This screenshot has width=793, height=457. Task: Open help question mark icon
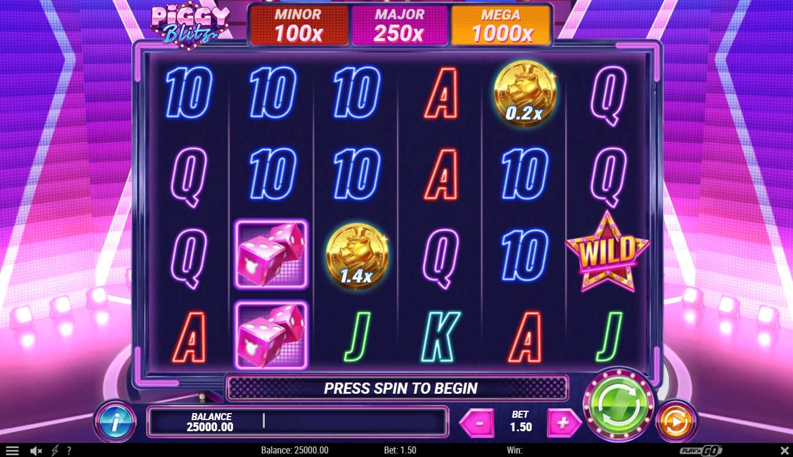point(69,451)
